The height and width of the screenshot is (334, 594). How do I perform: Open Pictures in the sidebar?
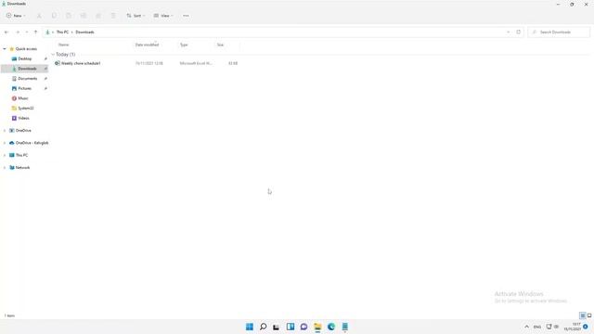pos(25,88)
